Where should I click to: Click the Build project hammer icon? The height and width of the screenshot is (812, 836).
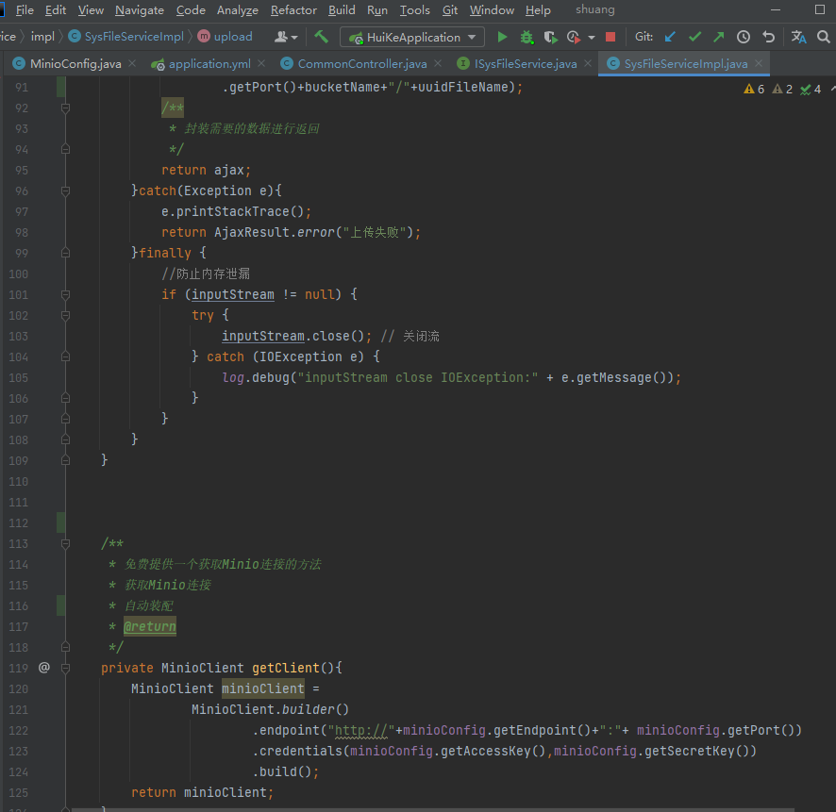321,37
